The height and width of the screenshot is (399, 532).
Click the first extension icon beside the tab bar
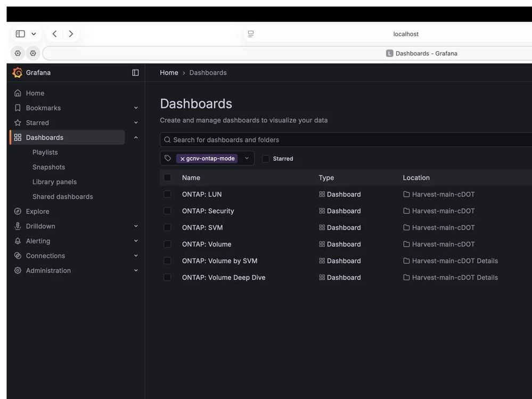coord(18,53)
